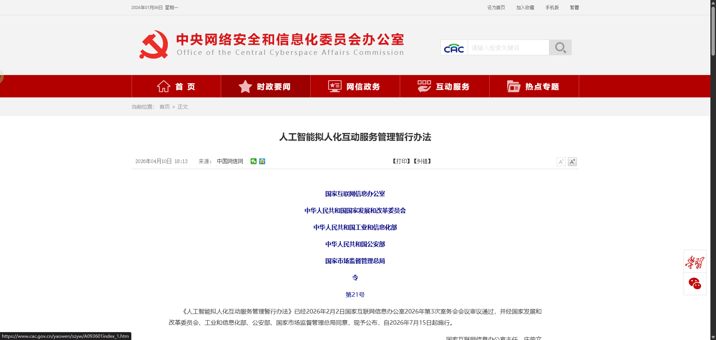This screenshot has width=716, height=340.
Task: Open the 学习 floating sidebar icon
Action: (695, 262)
